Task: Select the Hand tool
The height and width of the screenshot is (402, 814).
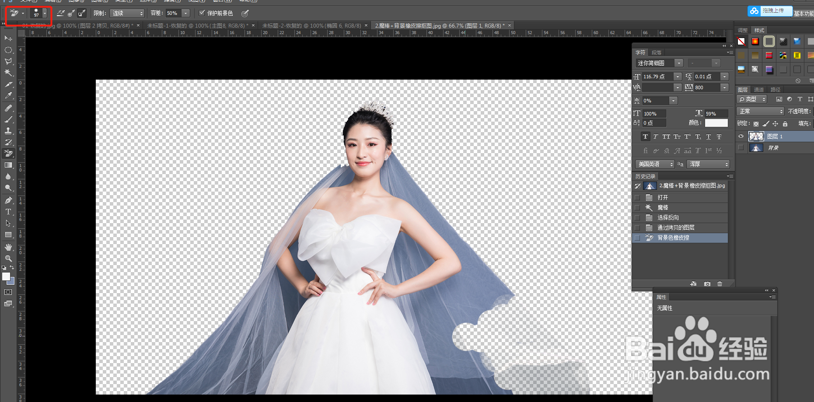Action: (8, 247)
